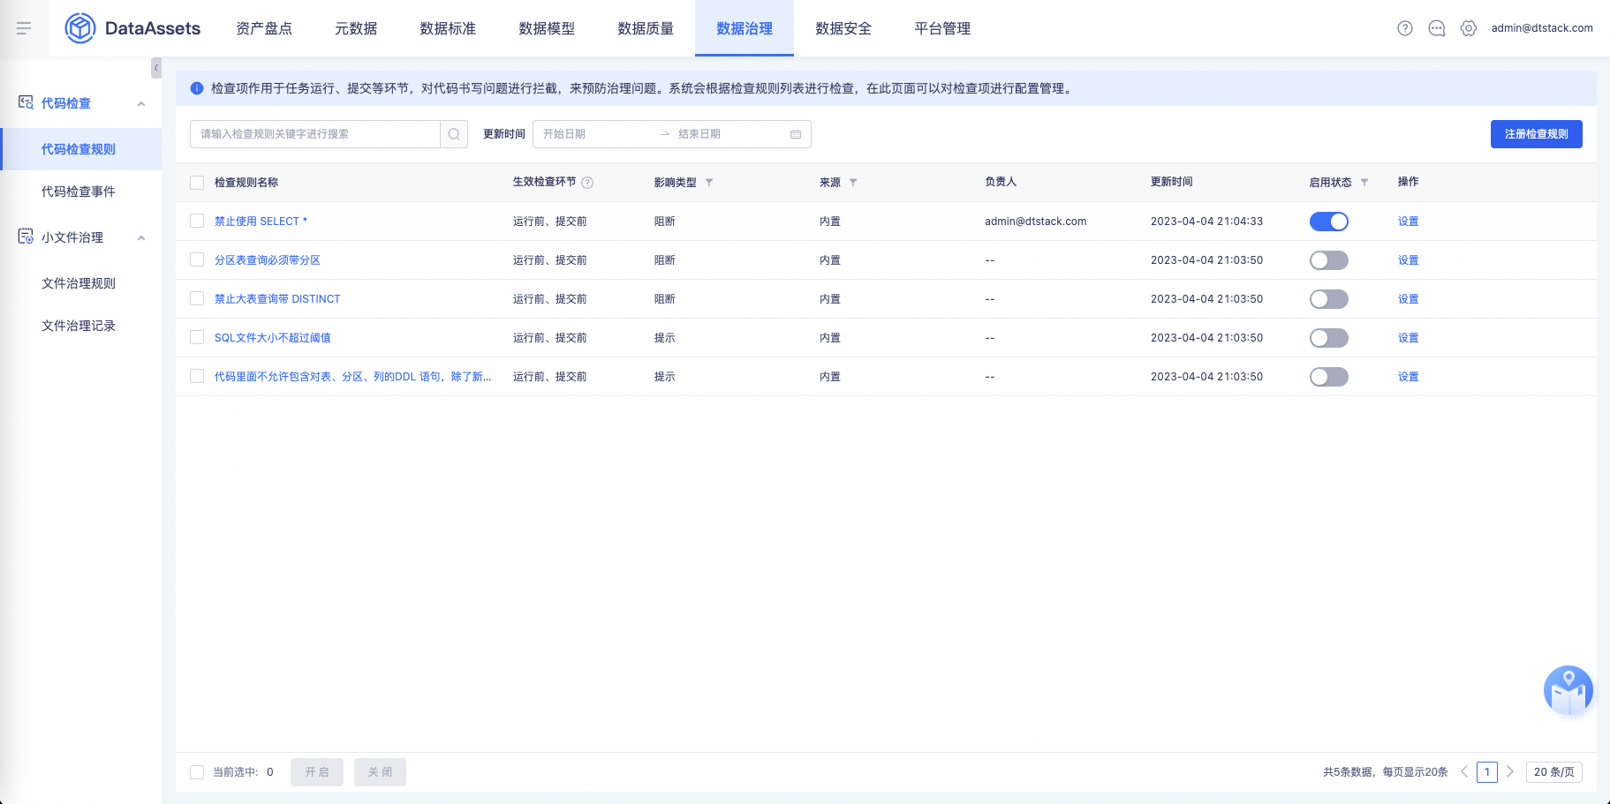Open the 分区表查询必须带分区 rule link

click(267, 260)
